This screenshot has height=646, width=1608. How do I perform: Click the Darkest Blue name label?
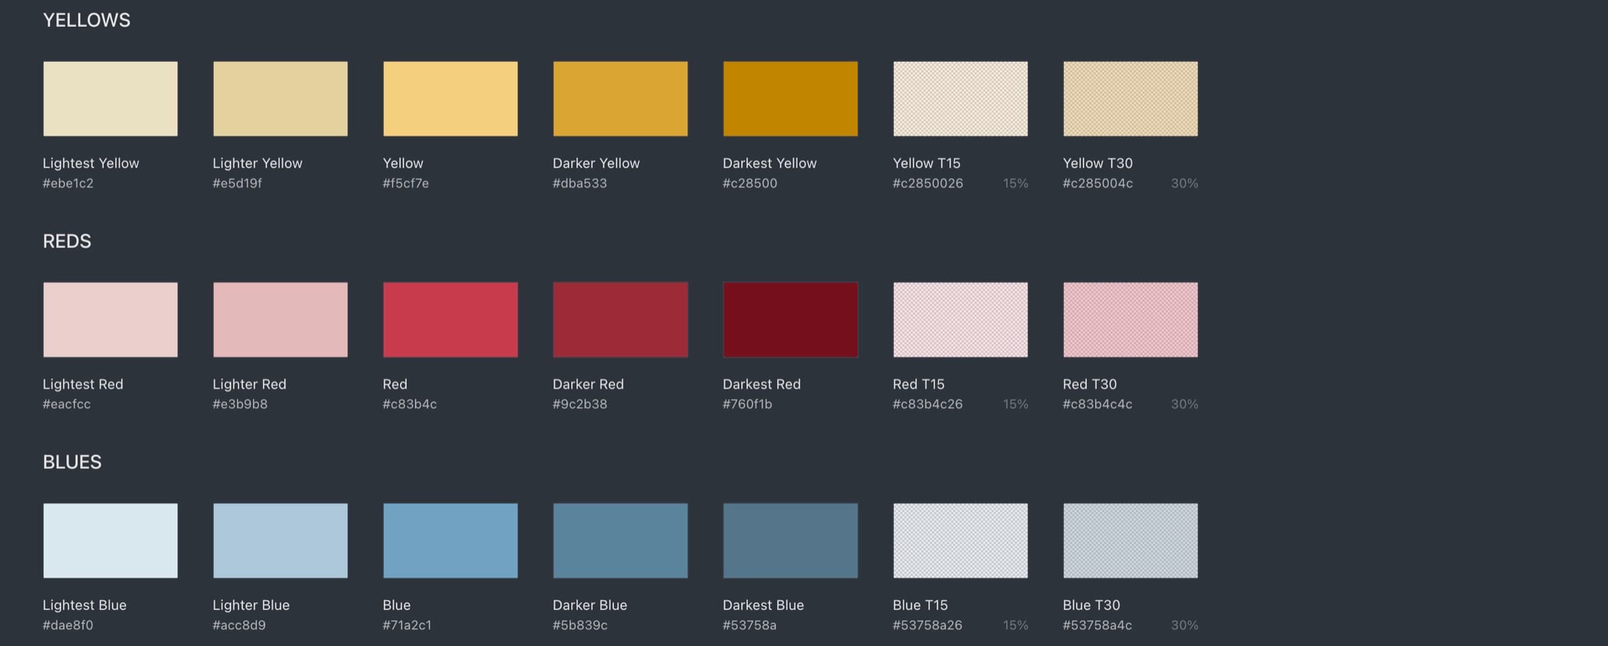coord(763,605)
